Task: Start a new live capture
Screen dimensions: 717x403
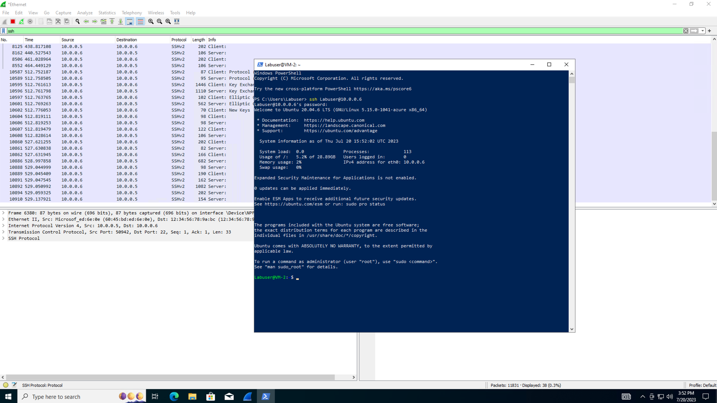Action: click(4, 21)
